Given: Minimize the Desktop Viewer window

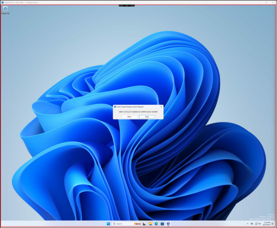Looking at the screenshot, I should pyautogui.click(x=260, y=3).
